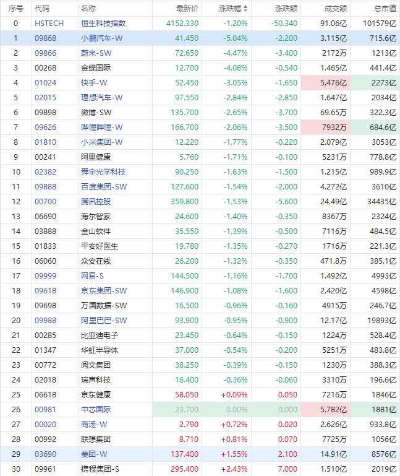This screenshot has width=400, height=476.
Task: Click the -5.04% change of 小鹏汽车-W
Action: (x=236, y=38)
